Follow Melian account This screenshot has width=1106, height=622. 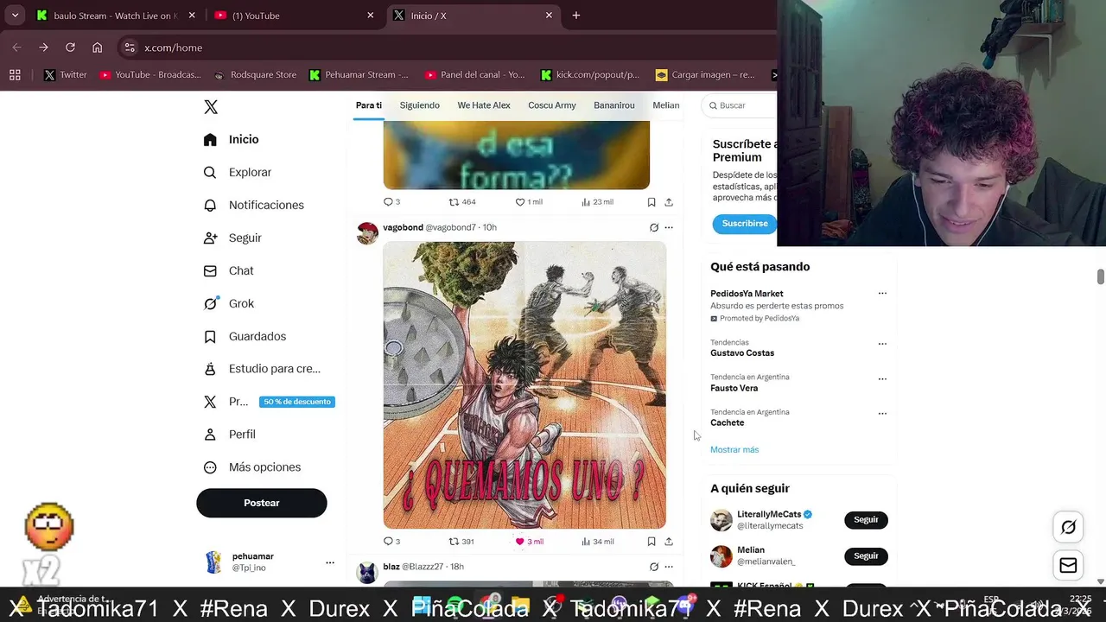pos(866,556)
